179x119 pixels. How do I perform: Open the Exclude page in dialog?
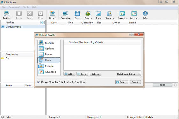click(49, 66)
